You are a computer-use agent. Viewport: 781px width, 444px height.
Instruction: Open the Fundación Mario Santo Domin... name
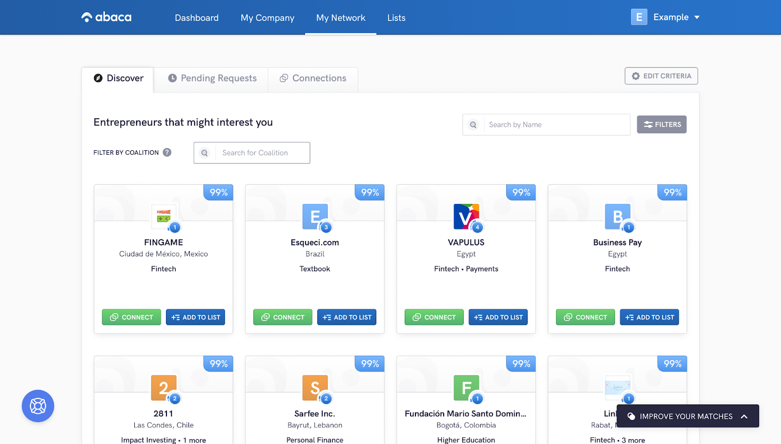coord(466,414)
